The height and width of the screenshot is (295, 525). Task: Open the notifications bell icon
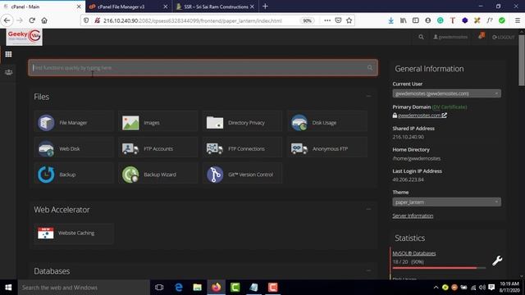click(482, 36)
